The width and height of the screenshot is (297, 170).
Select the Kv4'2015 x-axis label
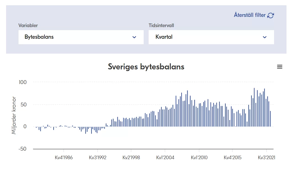tap(232, 158)
